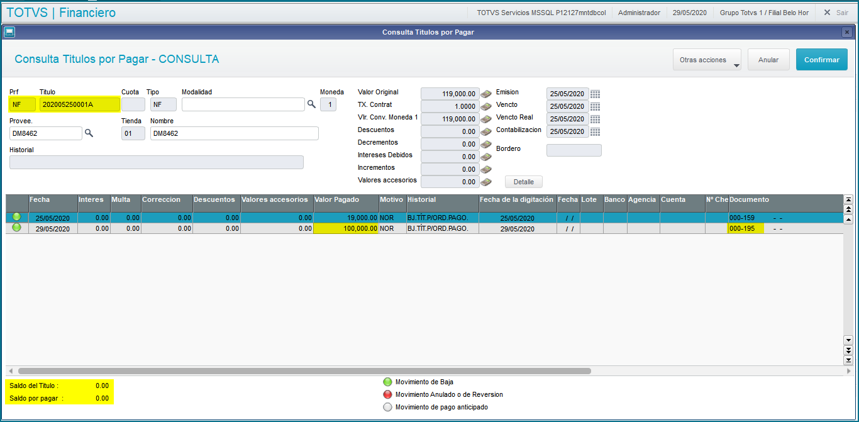Image resolution: width=859 pixels, height=422 pixels.
Task: Click the date 29/05/2020 in top bar
Action: pyautogui.click(x=690, y=13)
